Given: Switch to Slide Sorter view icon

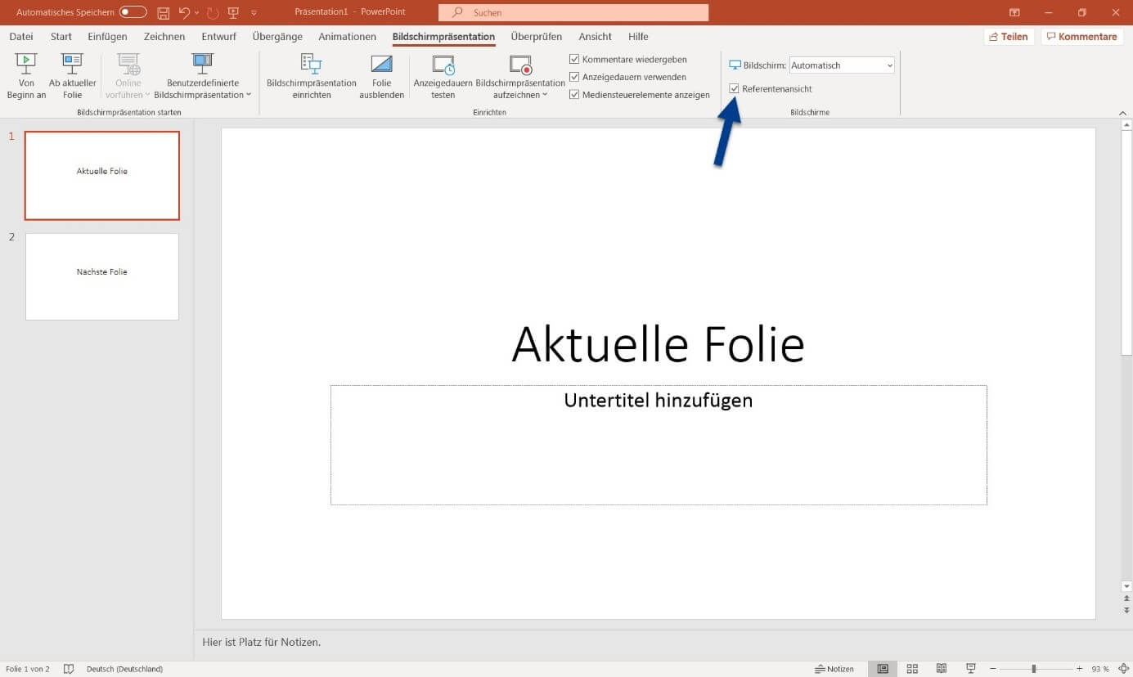Looking at the screenshot, I should tap(912, 669).
